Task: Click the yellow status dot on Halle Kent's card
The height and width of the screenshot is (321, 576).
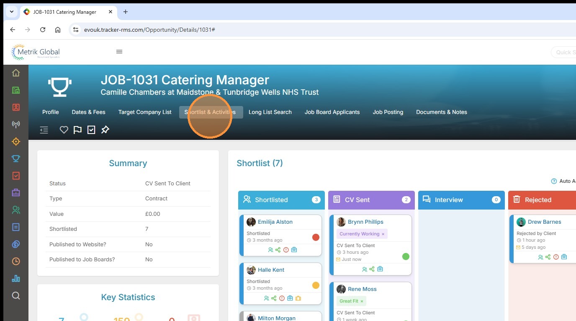Action: pyautogui.click(x=316, y=286)
